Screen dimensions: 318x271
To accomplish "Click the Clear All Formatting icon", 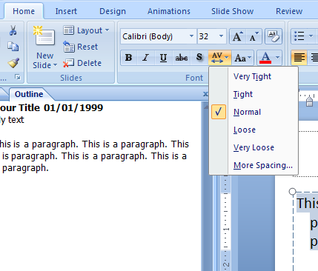I will (x=274, y=36).
